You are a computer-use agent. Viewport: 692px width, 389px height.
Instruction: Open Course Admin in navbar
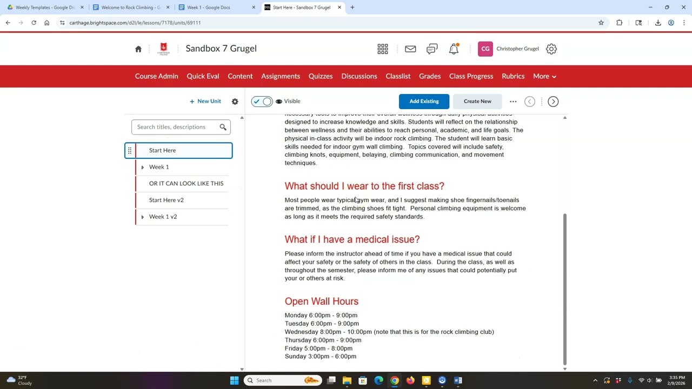coord(156,76)
